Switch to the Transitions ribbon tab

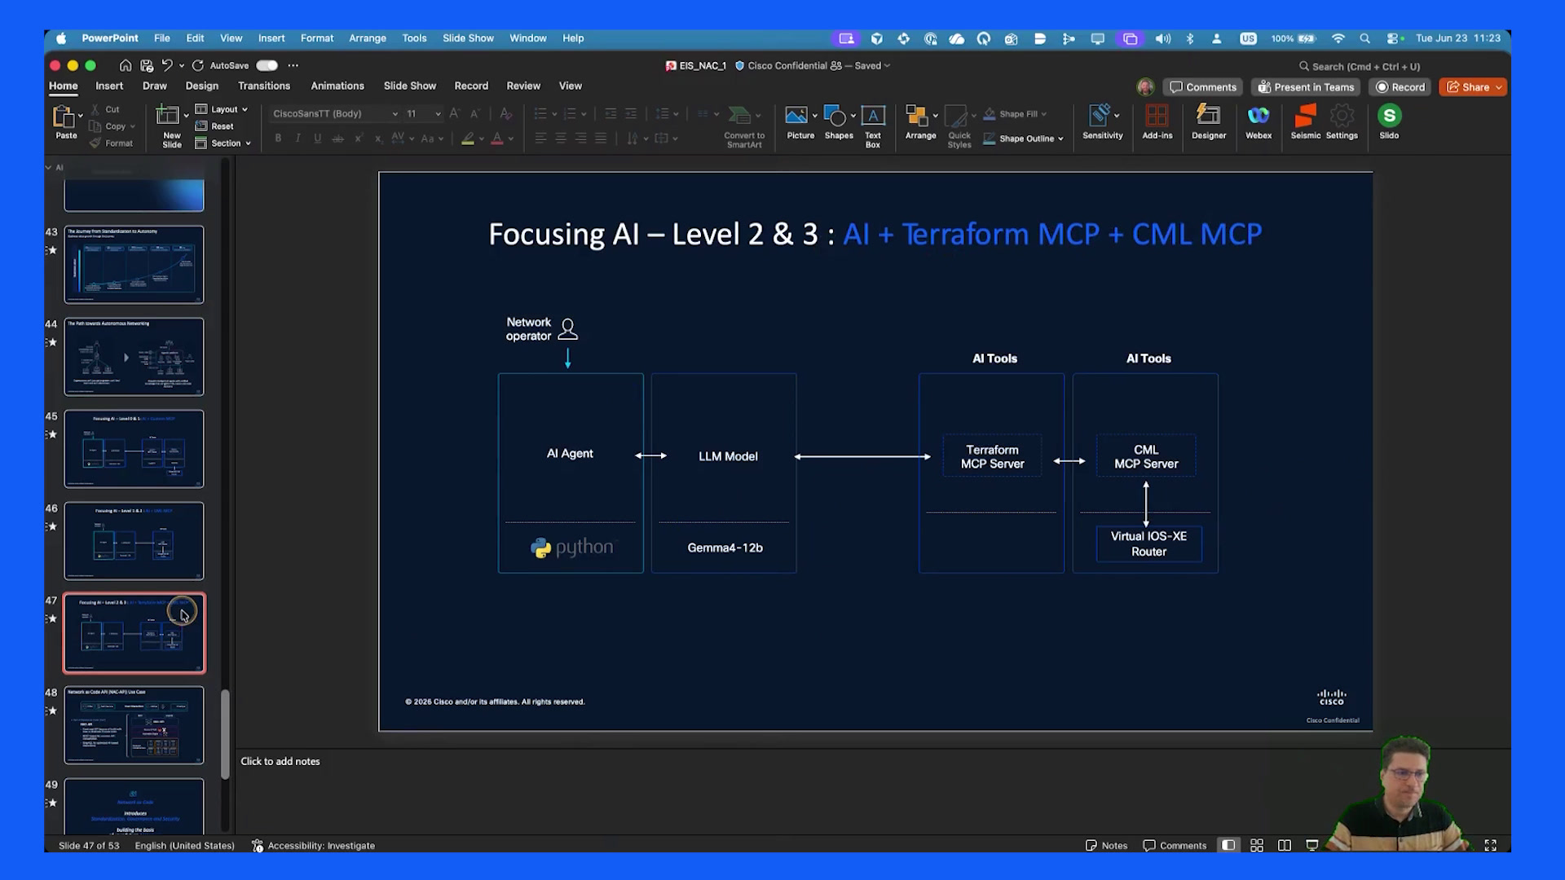[x=263, y=86]
